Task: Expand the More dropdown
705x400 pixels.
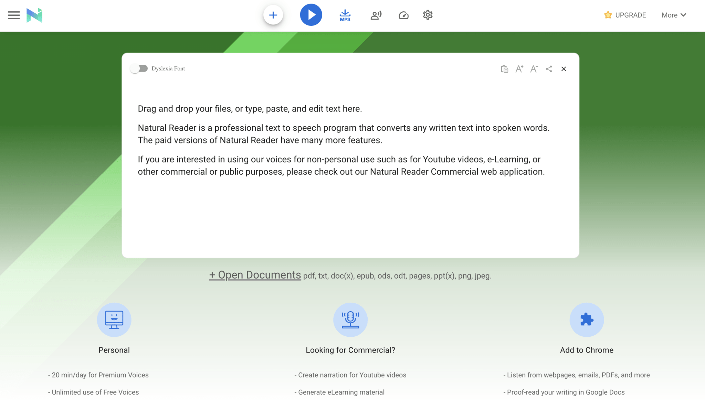Action: click(674, 15)
